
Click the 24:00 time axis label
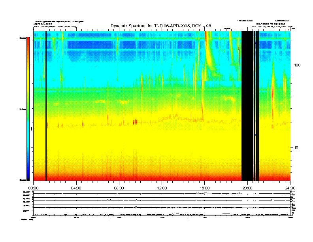(290, 188)
